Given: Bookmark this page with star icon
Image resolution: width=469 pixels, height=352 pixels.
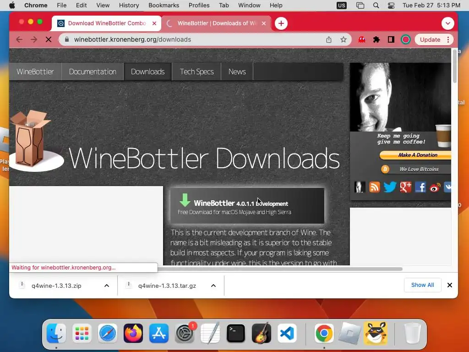Looking at the screenshot, I should click(344, 39).
